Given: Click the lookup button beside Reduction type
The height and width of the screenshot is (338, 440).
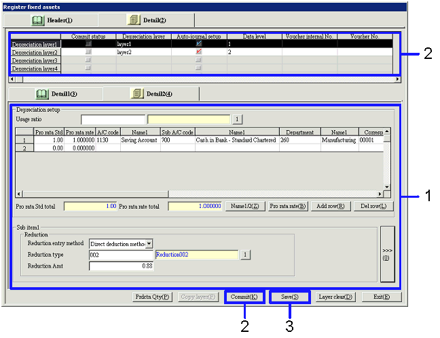Looking at the screenshot, I should [x=246, y=255].
